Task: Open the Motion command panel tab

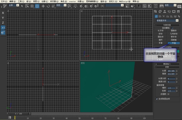Action: click(x=169, y=12)
